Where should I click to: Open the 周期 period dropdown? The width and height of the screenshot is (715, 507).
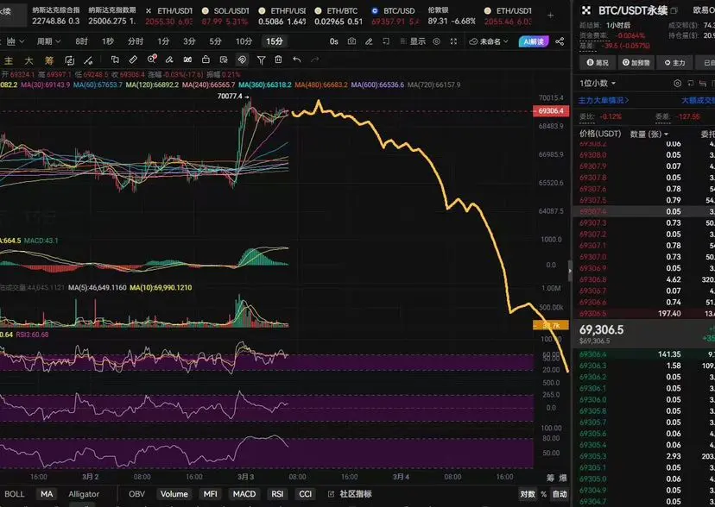pyautogui.click(x=48, y=41)
